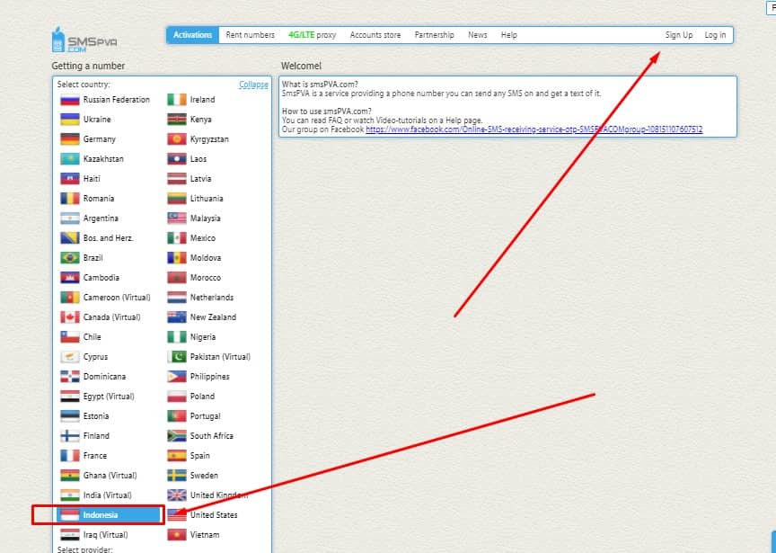776x553 pixels.
Task: Choose the Kyrgyzstan flag icon
Action: pos(177,139)
